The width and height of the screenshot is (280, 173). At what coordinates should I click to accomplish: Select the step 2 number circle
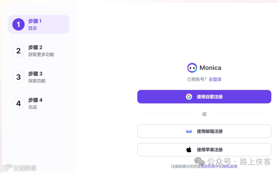click(18, 51)
